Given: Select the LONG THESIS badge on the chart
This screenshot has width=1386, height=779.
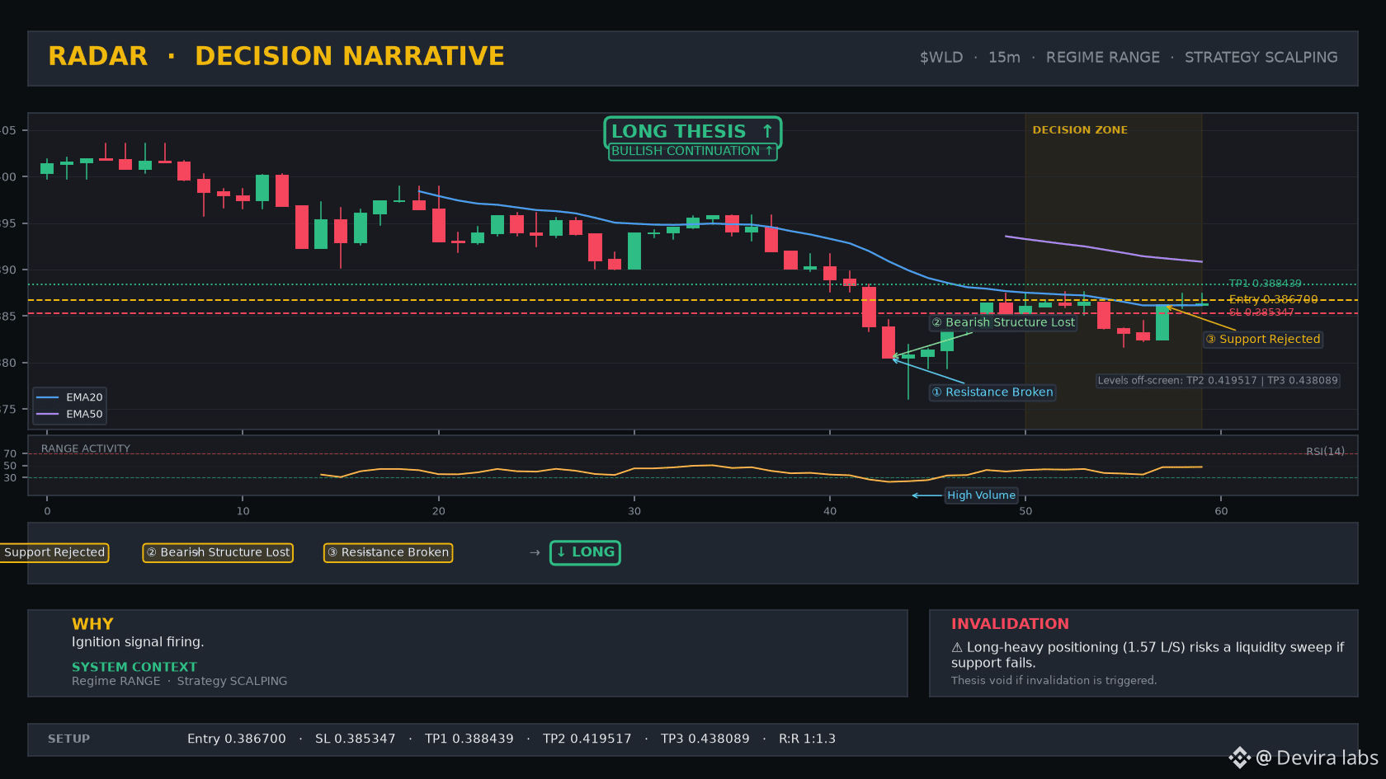Looking at the screenshot, I should pos(692,131).
